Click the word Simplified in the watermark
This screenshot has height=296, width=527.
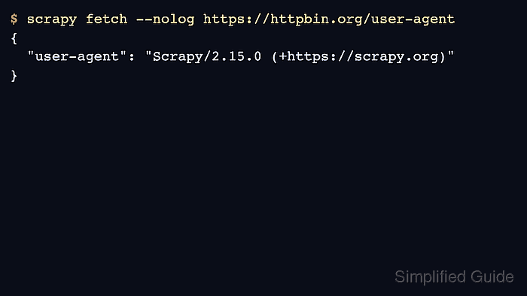pos(430,277)
